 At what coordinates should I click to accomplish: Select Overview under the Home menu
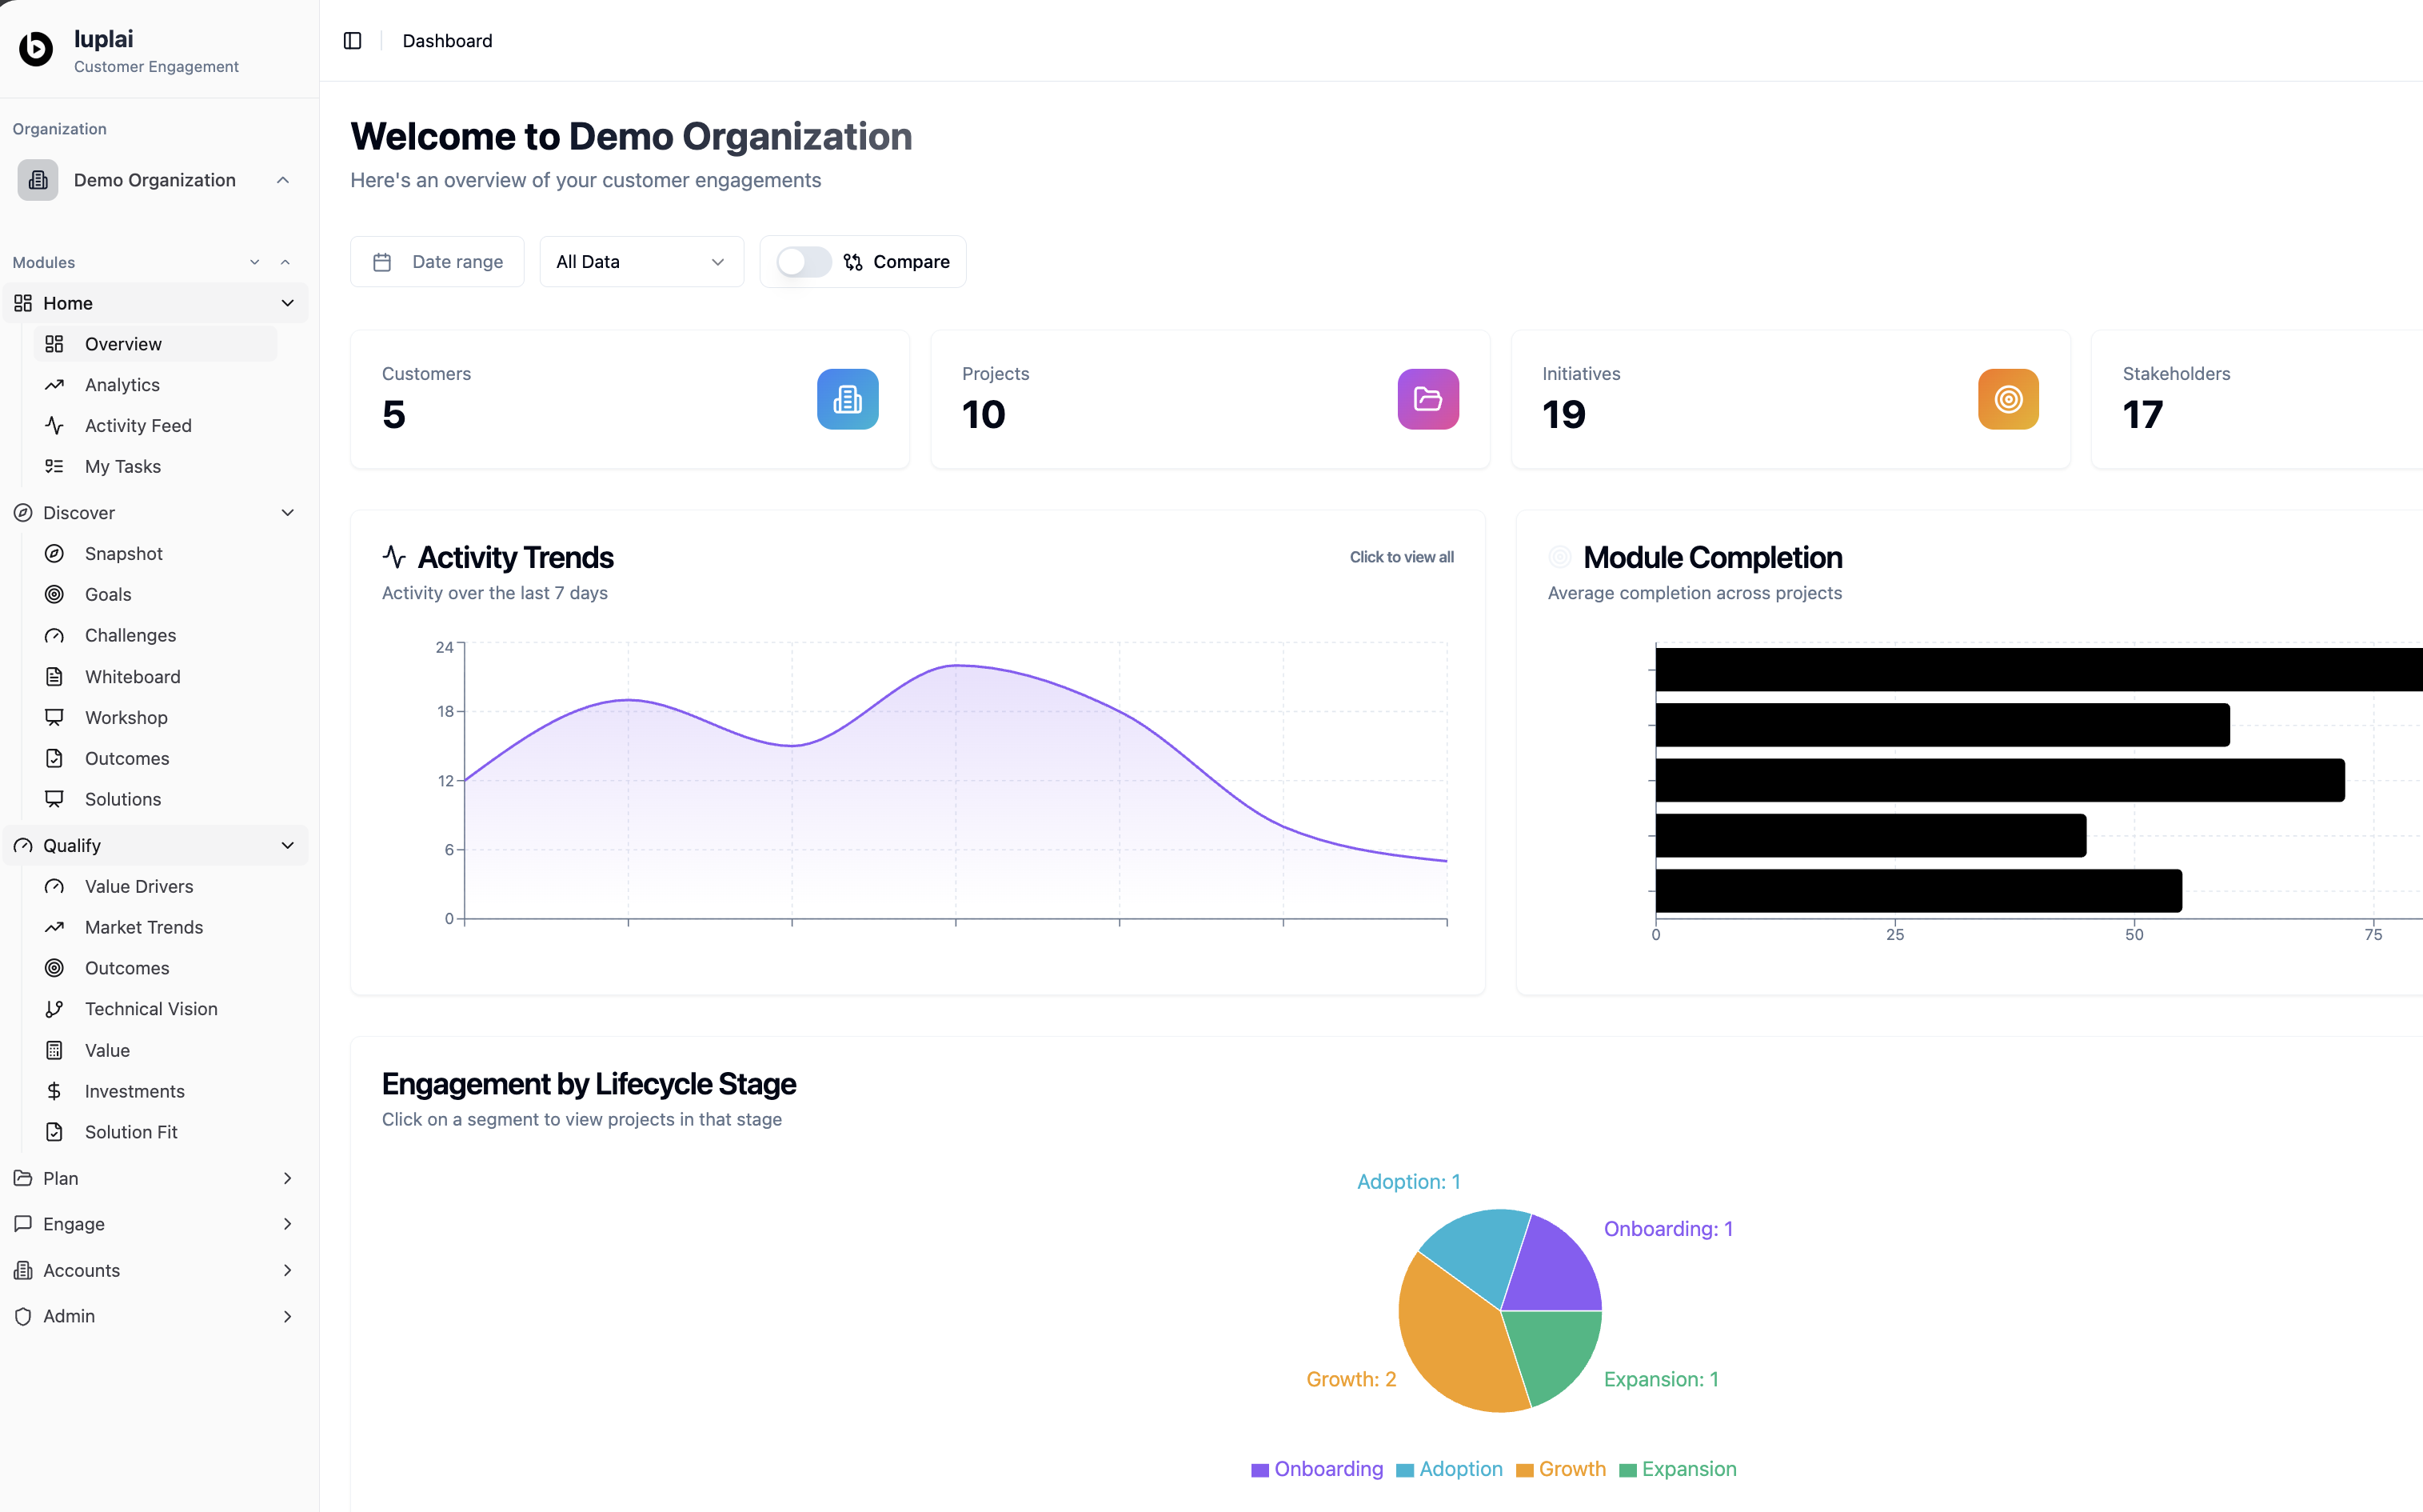pyautogui.click(x=123, y=343)
